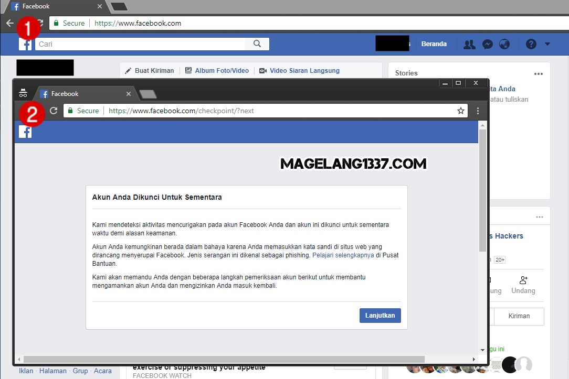Open the Stories options with the three dots

(x=538, y=74)
